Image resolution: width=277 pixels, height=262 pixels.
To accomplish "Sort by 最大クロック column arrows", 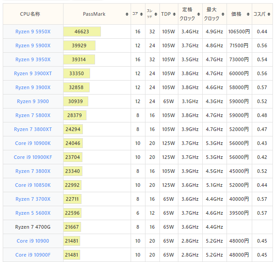I will 223,14.
